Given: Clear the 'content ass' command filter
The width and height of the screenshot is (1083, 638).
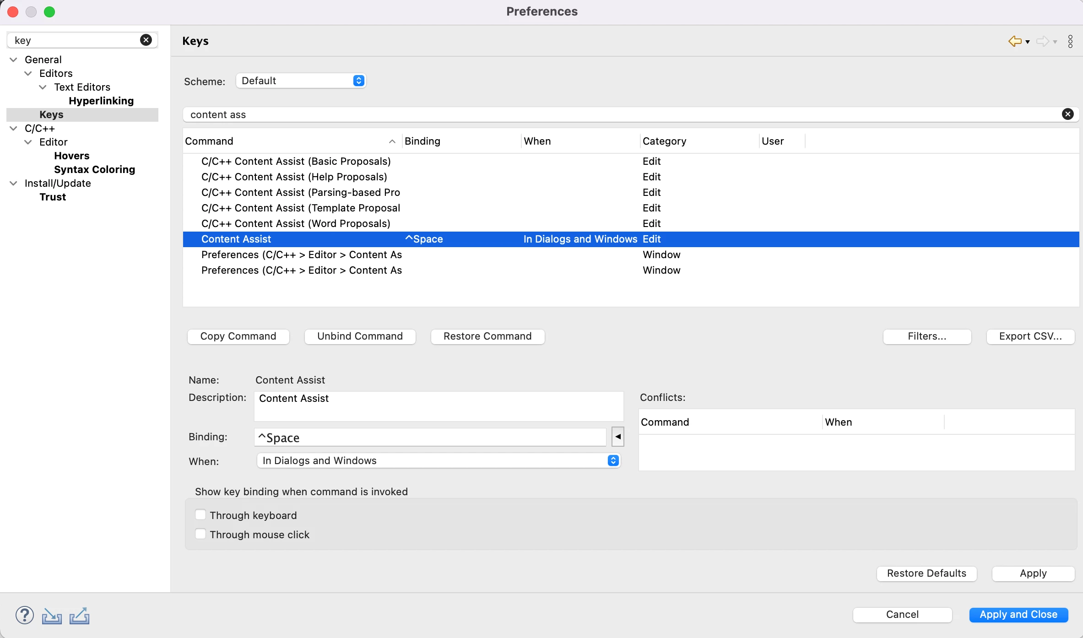Looking at the screenshot, I should (1067, 114).
